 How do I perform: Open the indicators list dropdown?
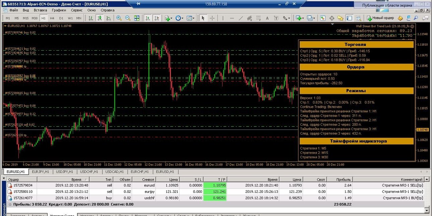(x=169, y=18)
